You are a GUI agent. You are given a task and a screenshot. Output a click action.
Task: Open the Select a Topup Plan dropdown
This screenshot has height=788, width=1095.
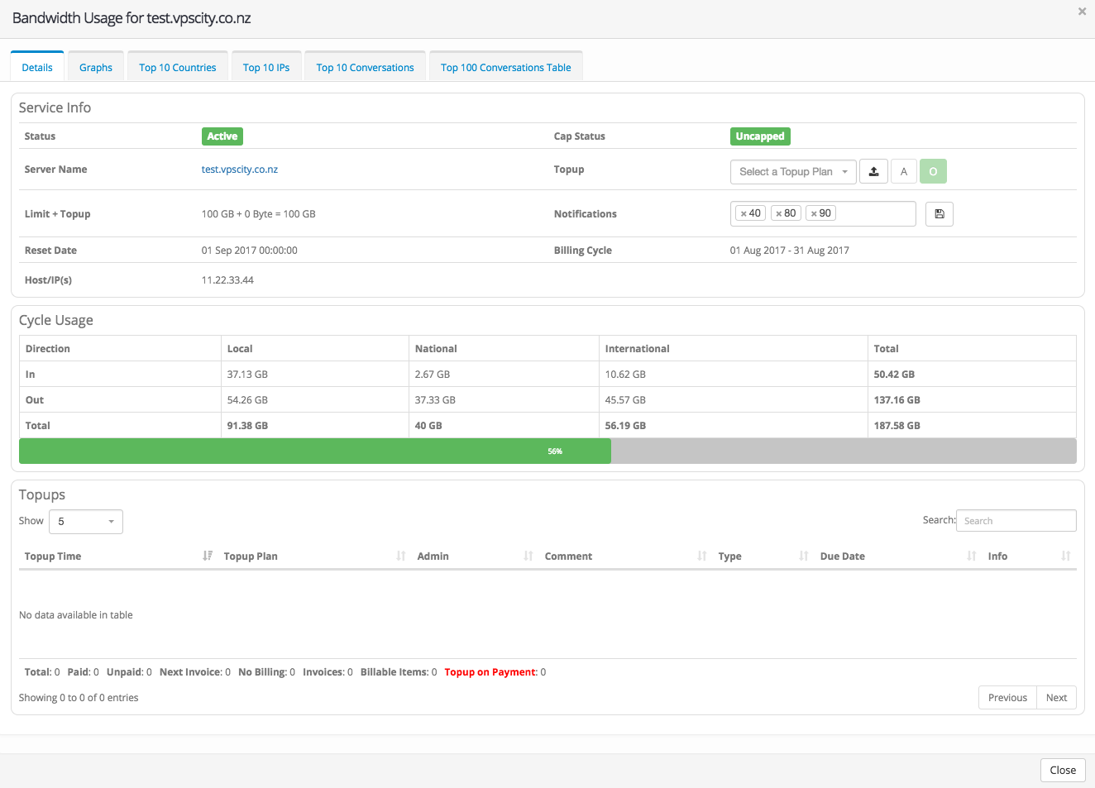(x=792, y=172)
